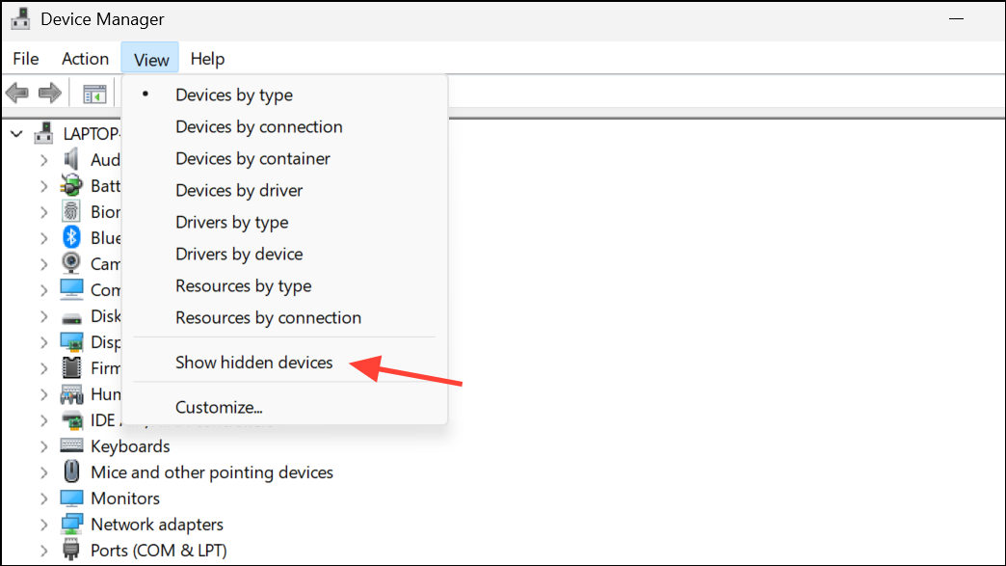1006x566 pixels.
Task: Open the Help menu
Action: pos(207,59)
